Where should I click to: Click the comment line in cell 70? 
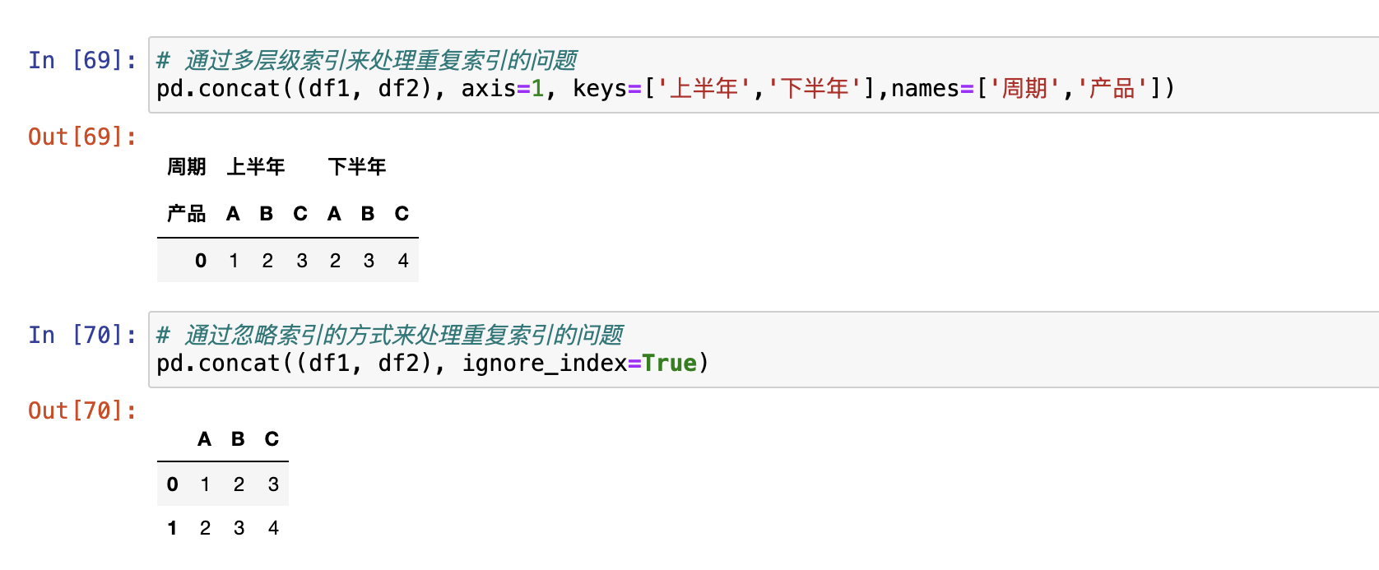coord(390,335)
